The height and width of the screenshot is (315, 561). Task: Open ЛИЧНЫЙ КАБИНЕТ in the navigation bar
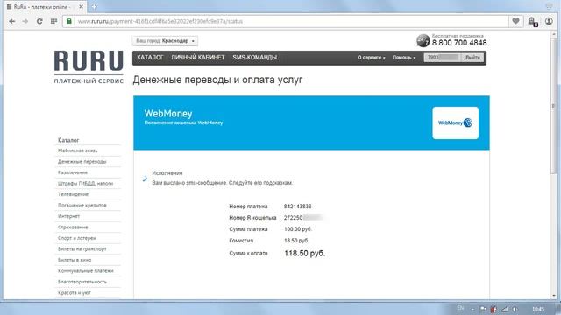198,58
